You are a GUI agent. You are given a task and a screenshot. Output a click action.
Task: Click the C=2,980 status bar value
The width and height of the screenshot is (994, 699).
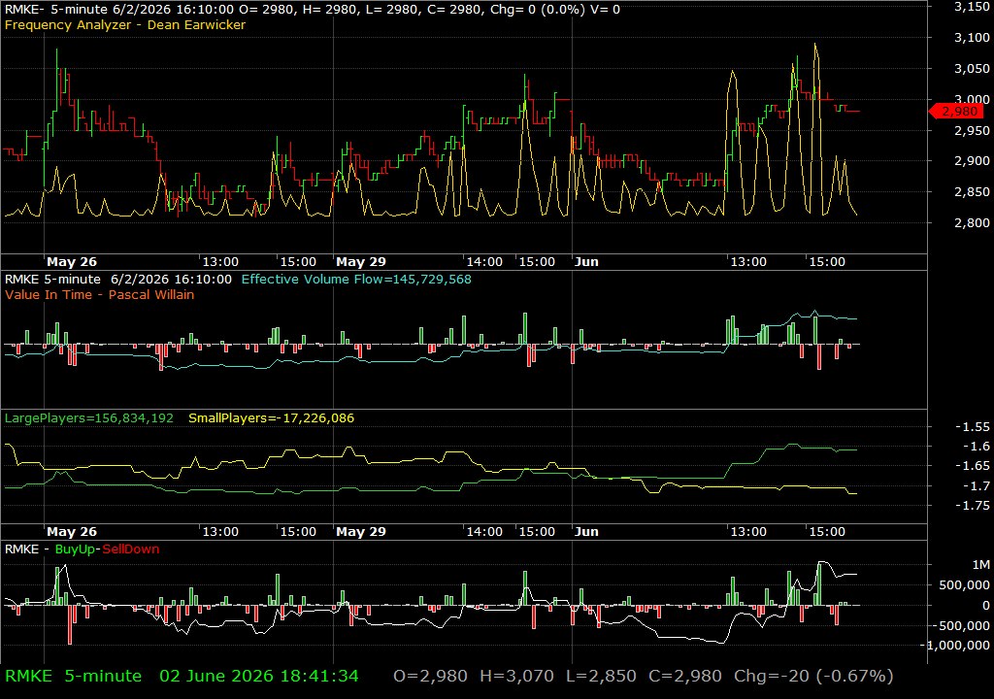pos(685,676)
